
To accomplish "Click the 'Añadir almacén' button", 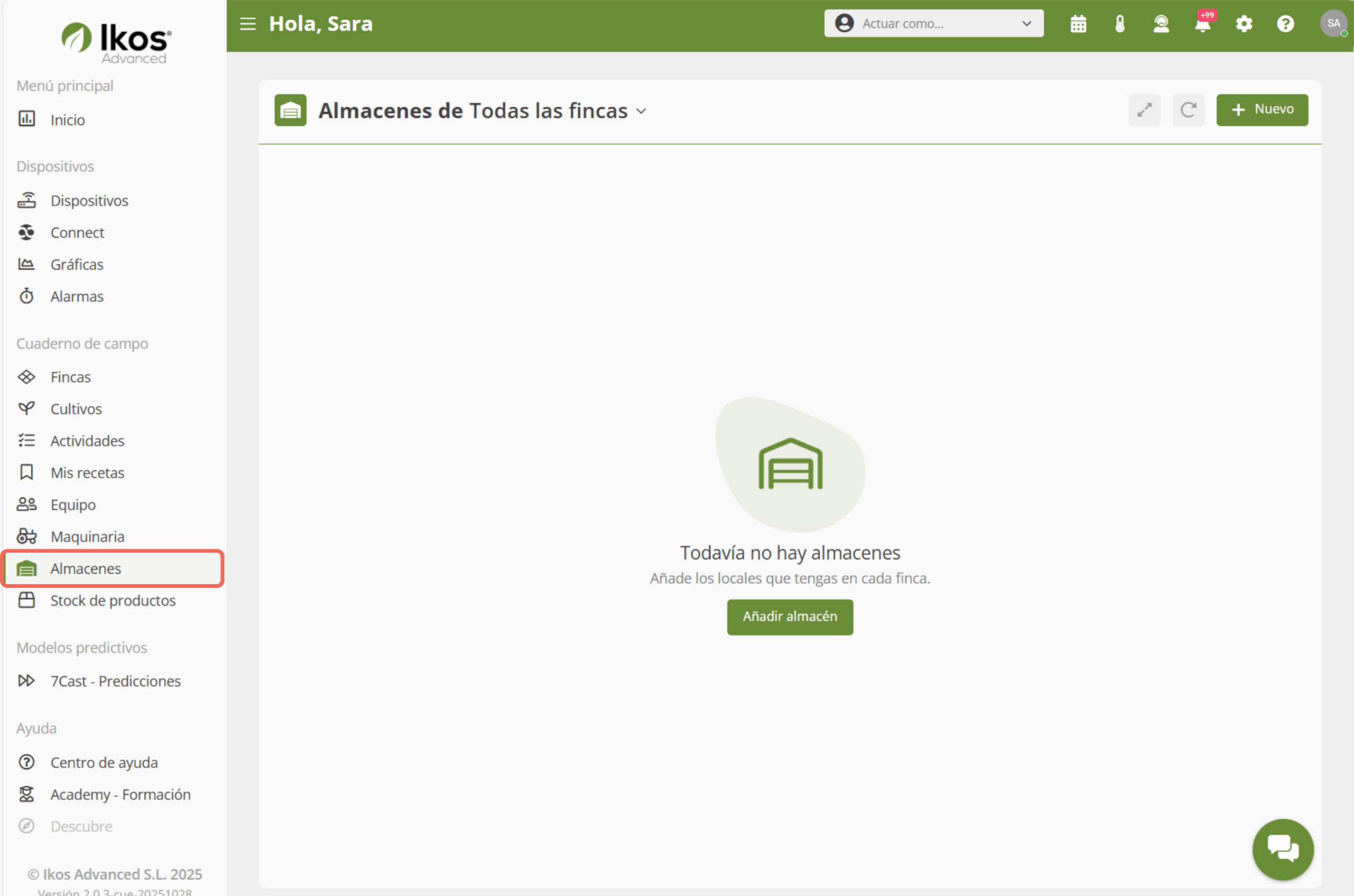I will 790,616.
